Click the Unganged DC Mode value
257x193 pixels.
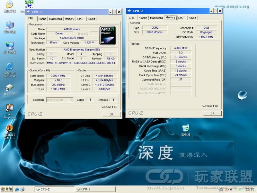pyautogui.click(x=206, y=32)
